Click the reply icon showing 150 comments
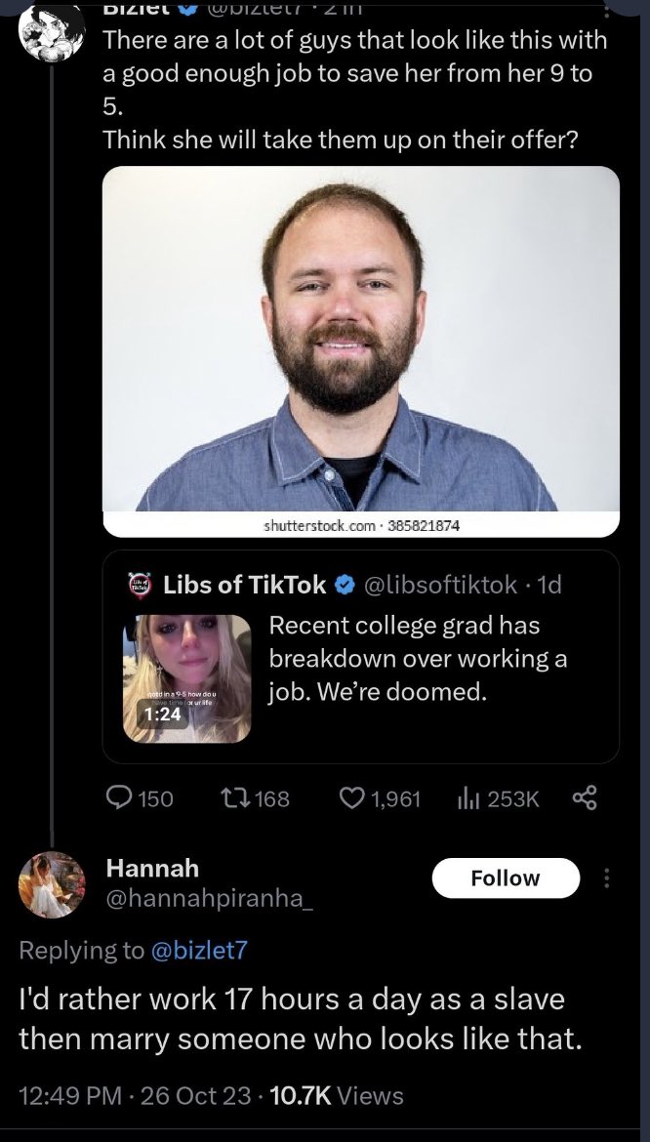Screen dimensions: 650x1142 (121, 798)
